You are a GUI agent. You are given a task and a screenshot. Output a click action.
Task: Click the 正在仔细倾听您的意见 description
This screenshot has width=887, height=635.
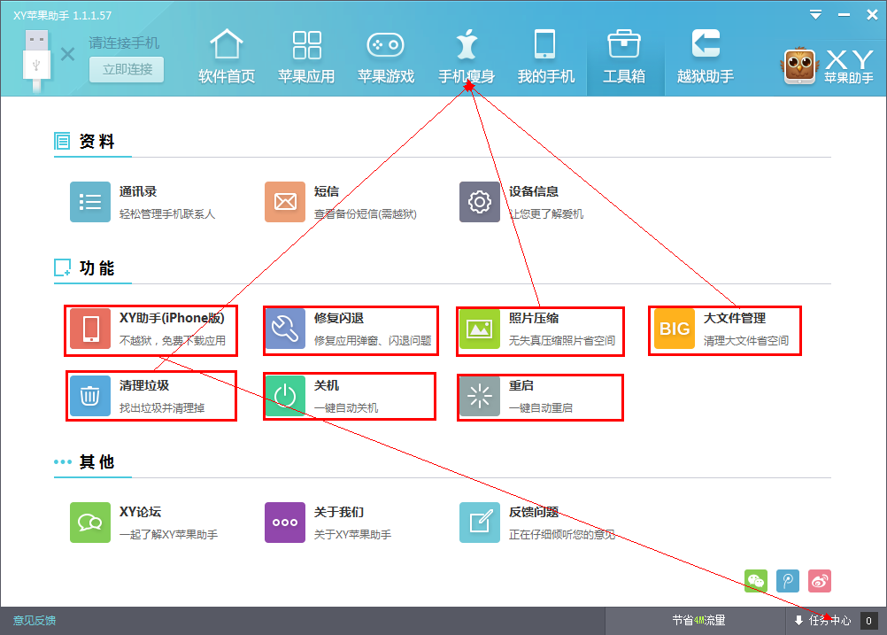point(562,534)
